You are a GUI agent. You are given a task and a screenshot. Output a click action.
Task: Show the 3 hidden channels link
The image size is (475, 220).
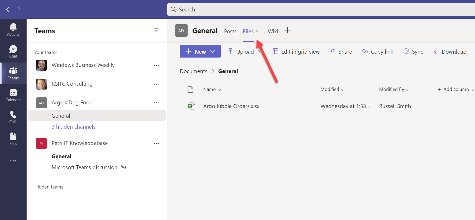73,127
